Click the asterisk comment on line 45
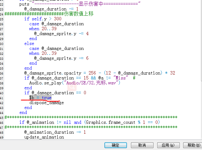The image size is (202, 150). pyautogui.click(x=91, y=117)
